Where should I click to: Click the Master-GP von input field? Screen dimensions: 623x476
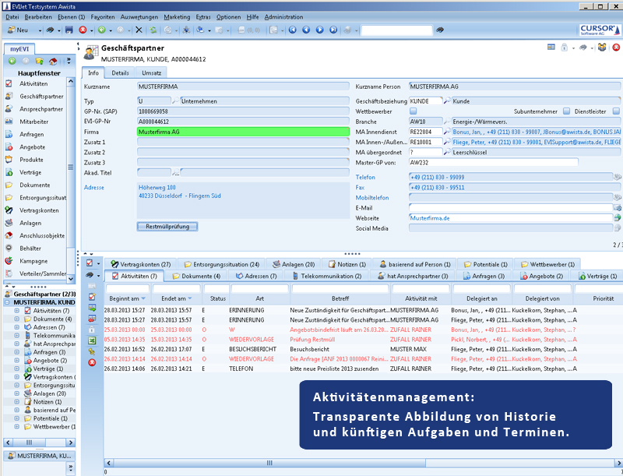pyautogui.click(x=494, y=162)
